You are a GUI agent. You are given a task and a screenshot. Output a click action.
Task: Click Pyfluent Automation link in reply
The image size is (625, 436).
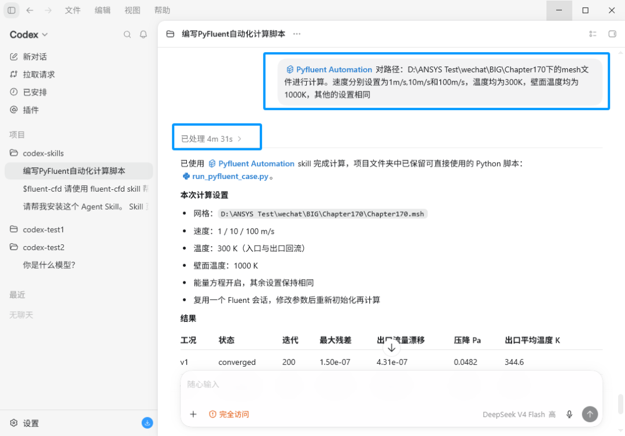[252, 163]
